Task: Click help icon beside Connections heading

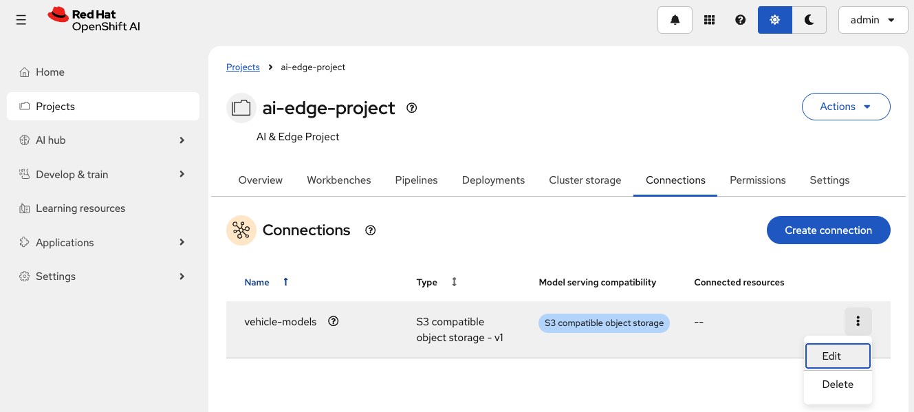Action: coord(371,230)
